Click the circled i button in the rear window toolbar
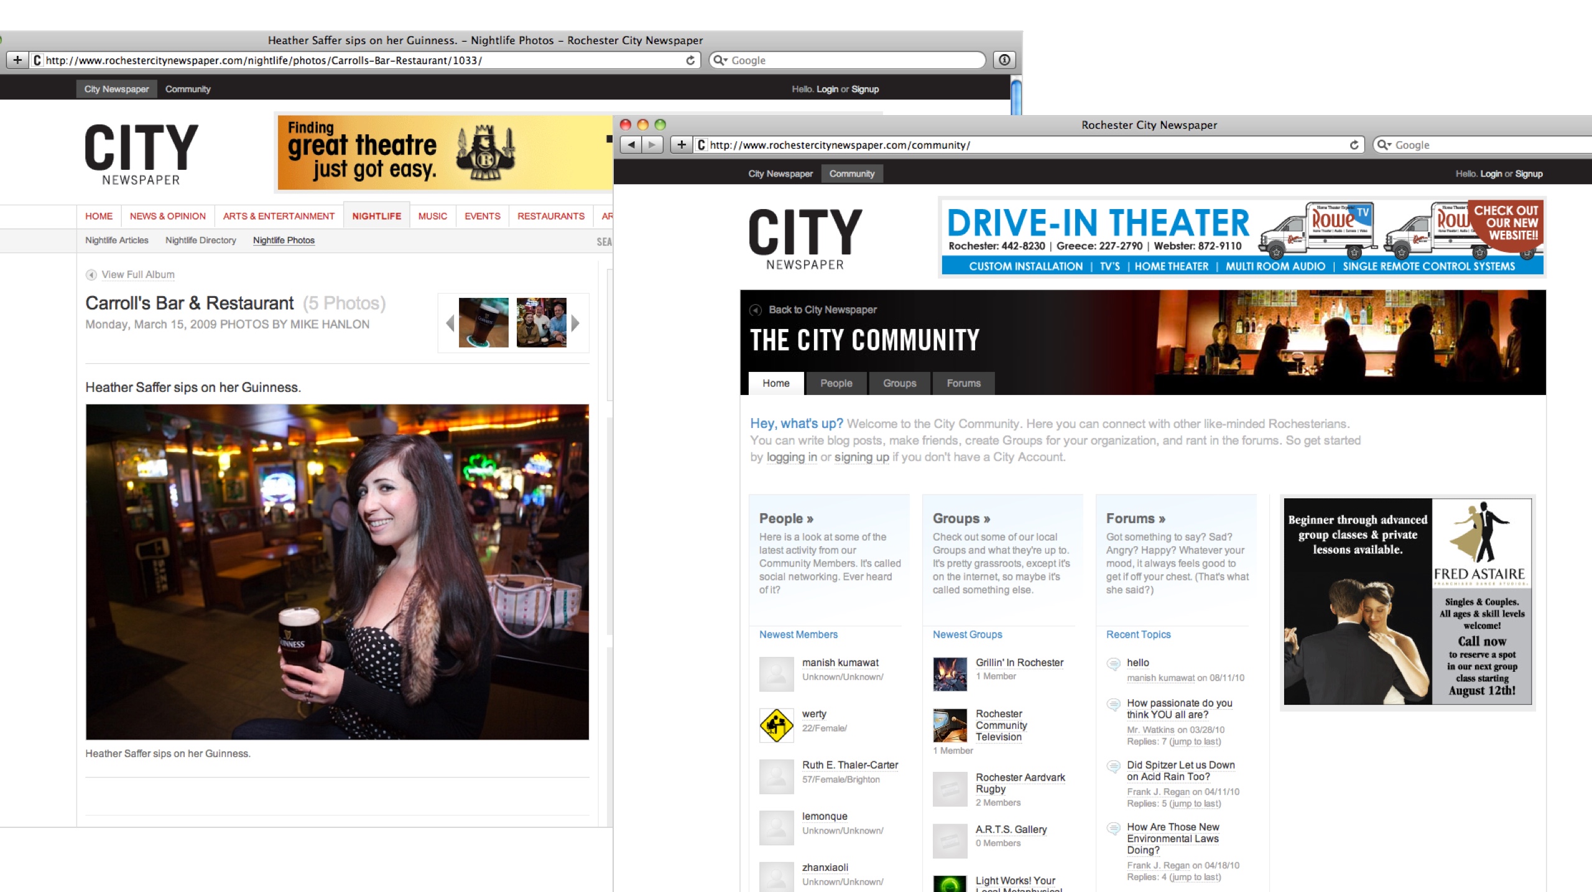Image resolution: width=1592 pixels, height=892 pixels. [1004, 60]
